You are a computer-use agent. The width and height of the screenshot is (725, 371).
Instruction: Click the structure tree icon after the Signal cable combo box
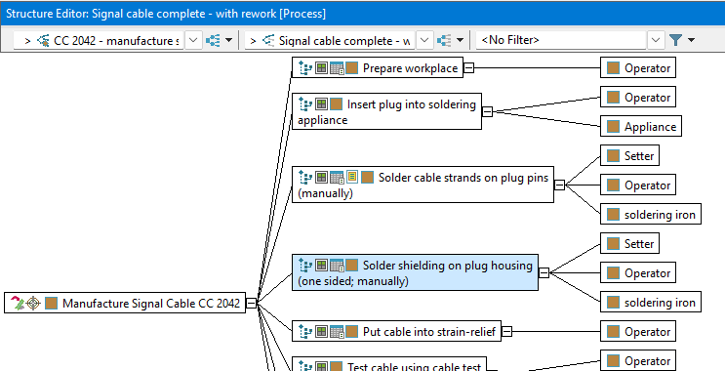pyautogui.click(x=444, y=40)
